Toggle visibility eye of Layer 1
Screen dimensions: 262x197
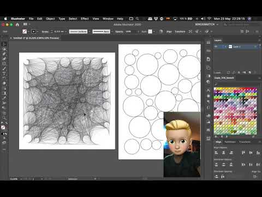click(216, 47)
